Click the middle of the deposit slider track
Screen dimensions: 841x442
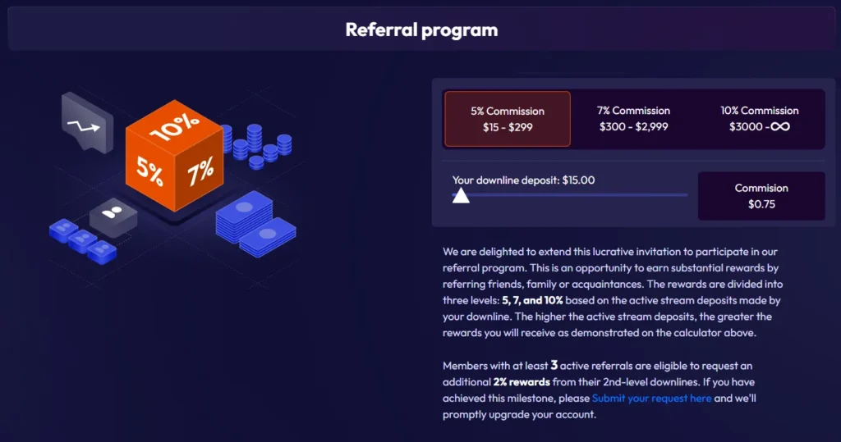570,195
